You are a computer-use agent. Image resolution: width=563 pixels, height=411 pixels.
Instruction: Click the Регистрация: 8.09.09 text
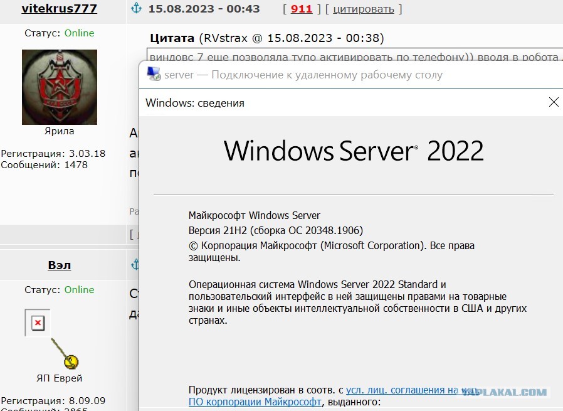[x=53, y=401]
